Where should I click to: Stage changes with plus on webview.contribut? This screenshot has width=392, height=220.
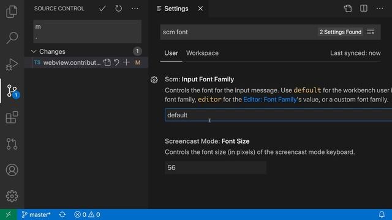pyautogui.click(x=127, y=62)
